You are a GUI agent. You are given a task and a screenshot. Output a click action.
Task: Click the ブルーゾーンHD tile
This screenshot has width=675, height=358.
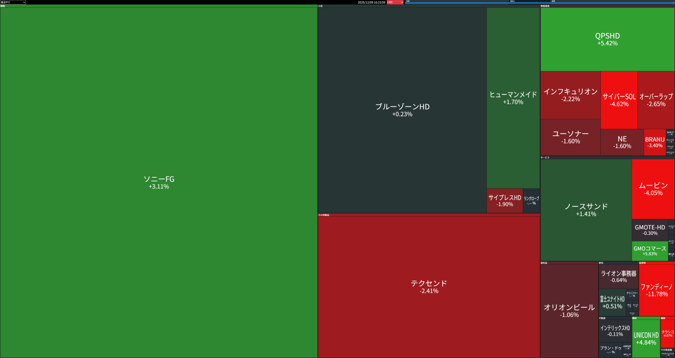click(x=402, y=110)
